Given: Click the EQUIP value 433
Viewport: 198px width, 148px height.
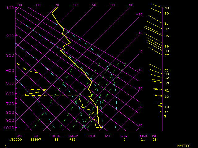Looking at the screenshot, I should pyautogui.click(x=72, y=140).
